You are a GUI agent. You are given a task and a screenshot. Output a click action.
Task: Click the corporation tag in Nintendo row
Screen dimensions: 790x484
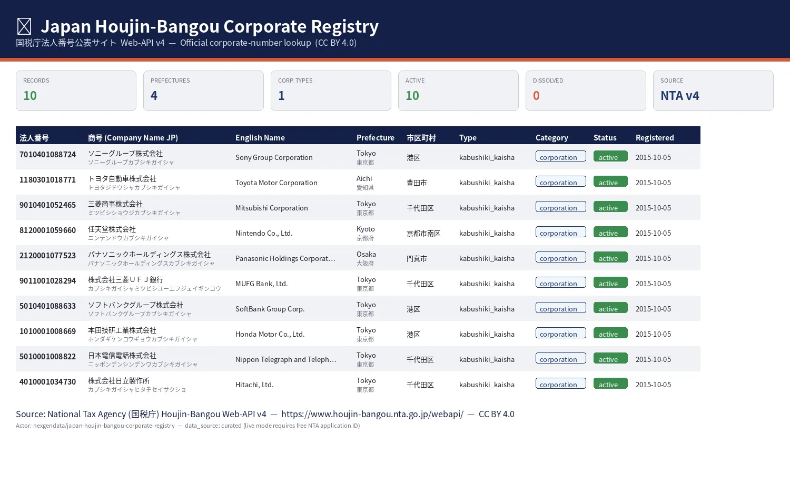pos(561,233)
